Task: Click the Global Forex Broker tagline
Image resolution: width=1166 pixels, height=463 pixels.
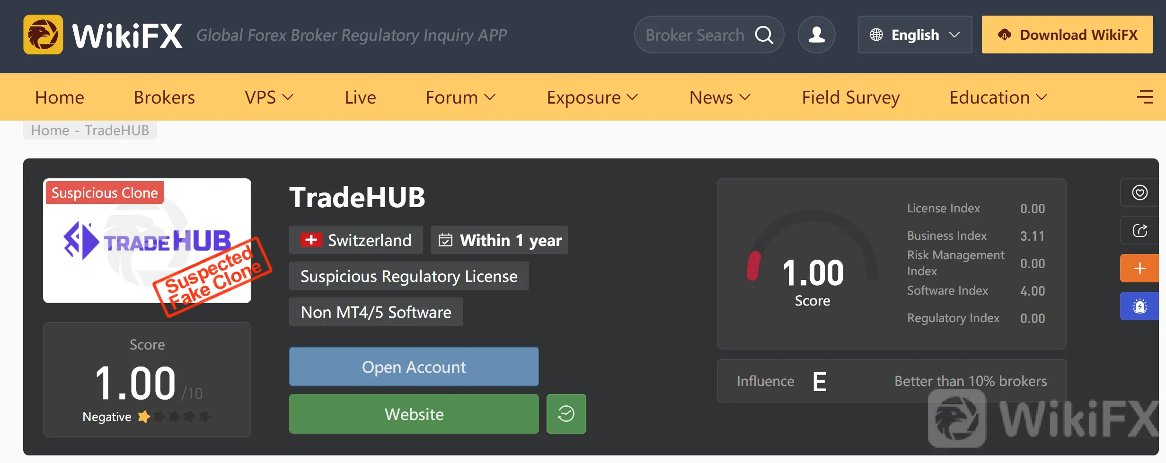Action: [x=352, y=35]
